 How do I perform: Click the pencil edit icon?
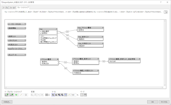(21, 95)
